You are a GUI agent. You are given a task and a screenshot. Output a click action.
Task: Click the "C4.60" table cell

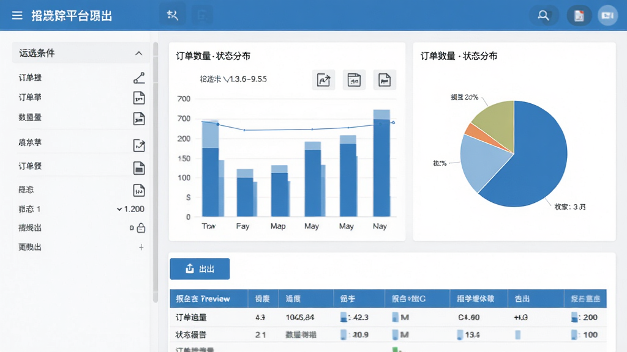tap(468, 317)
